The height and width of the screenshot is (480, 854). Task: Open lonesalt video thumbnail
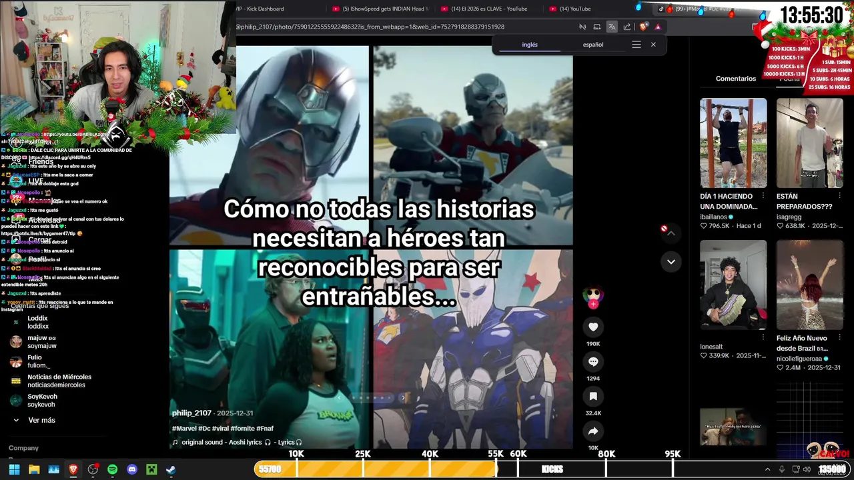733,285
